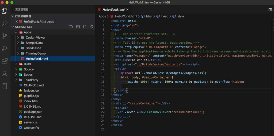Follow the ../Build/Cesium/Cesium.js script link
This screenshot has height=136, width=274.
pos(158,64)
